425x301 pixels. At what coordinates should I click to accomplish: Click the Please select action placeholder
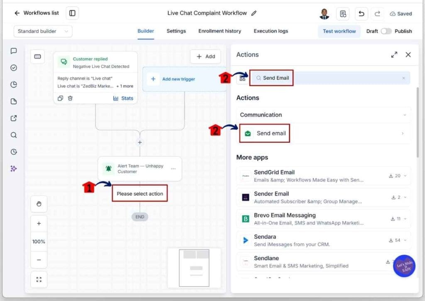pos(140,193)
